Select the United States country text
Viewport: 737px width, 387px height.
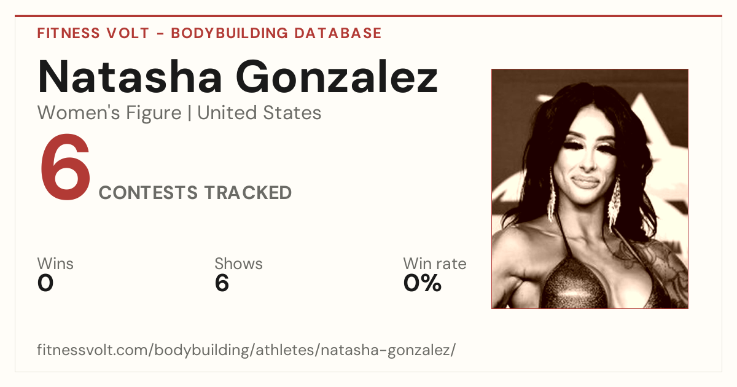tap(259, 113)
